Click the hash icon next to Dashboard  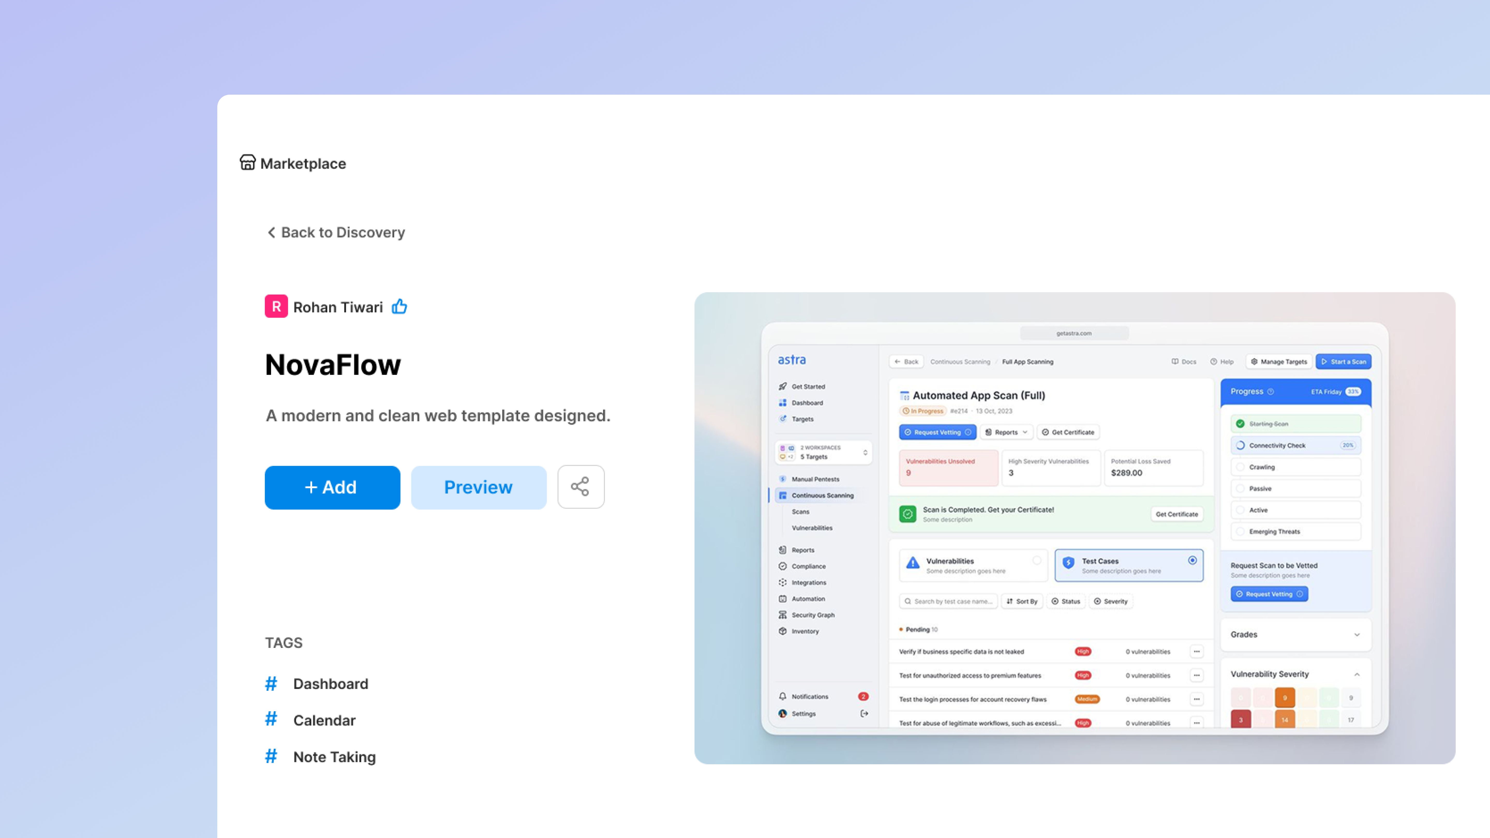tap(271, 684)
